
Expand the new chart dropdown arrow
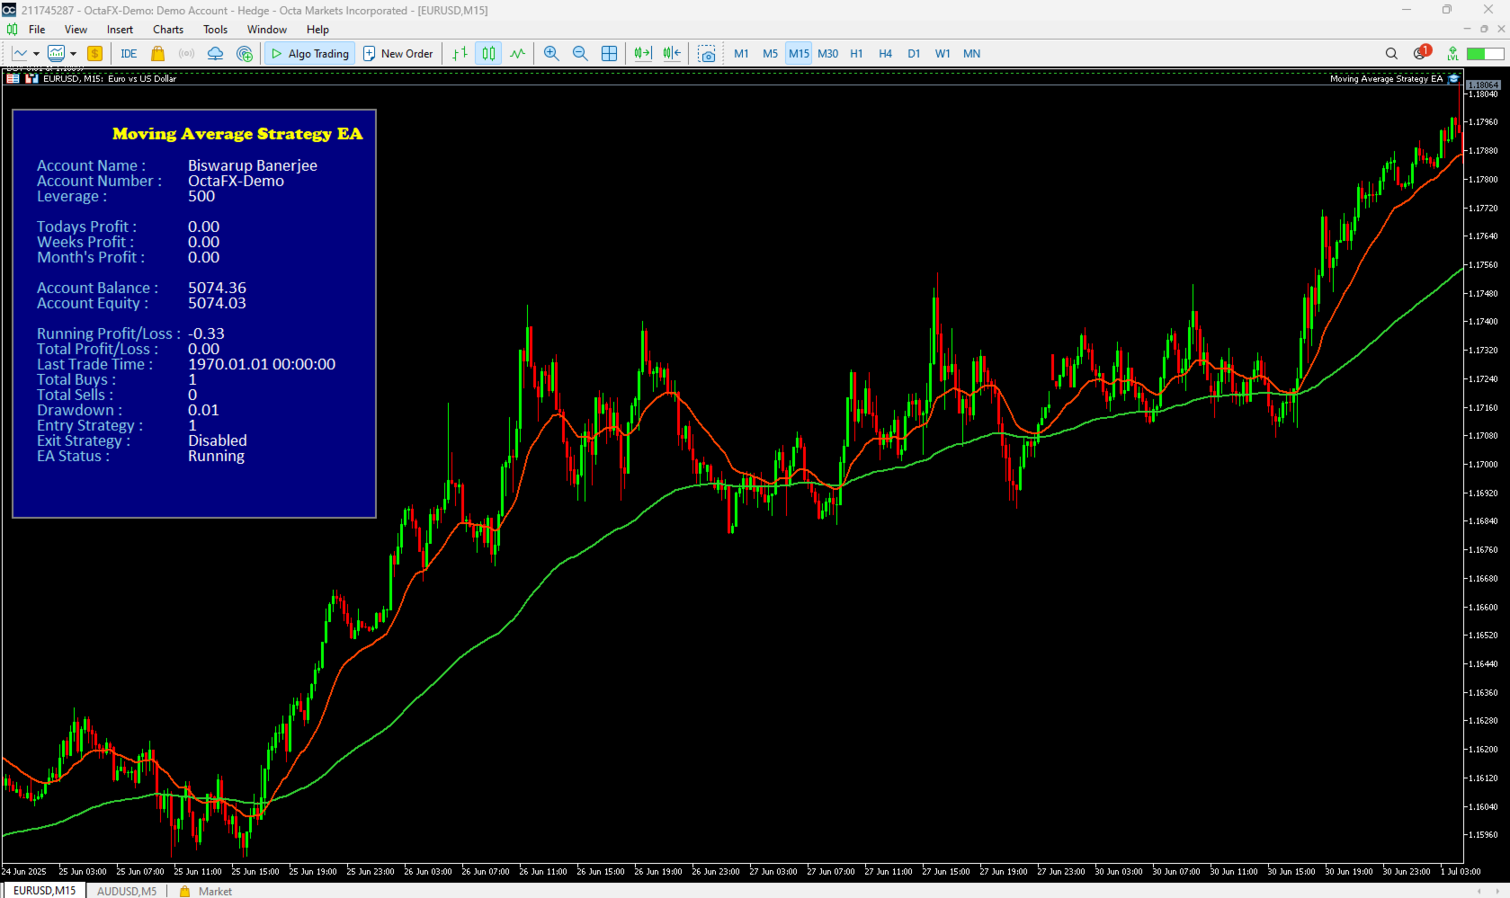(36, 54)
